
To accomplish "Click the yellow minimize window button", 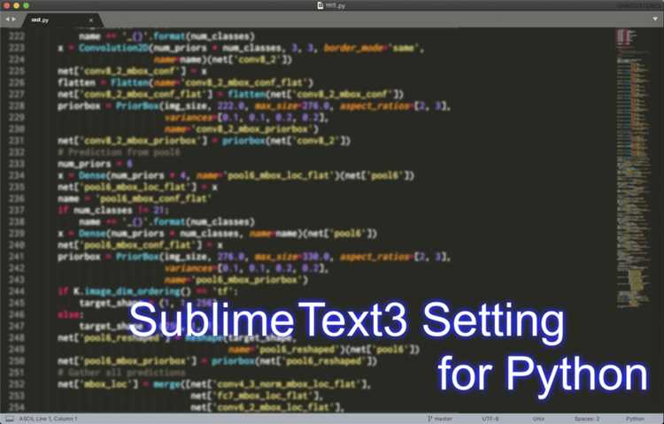I will (x=17, y=5).
